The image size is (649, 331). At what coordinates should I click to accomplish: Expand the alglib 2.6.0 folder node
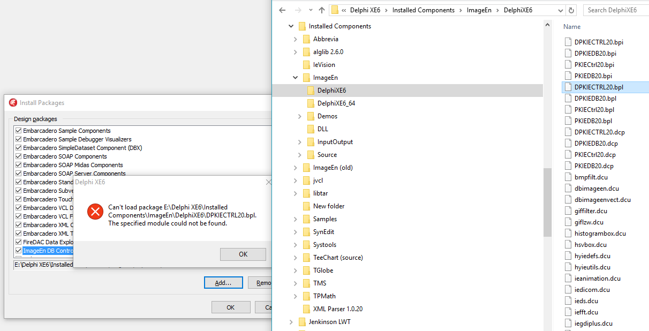[x=296, y=52]
